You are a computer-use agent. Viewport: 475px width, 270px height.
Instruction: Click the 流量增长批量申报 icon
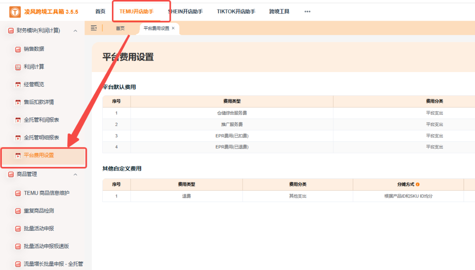coord(18,264)
